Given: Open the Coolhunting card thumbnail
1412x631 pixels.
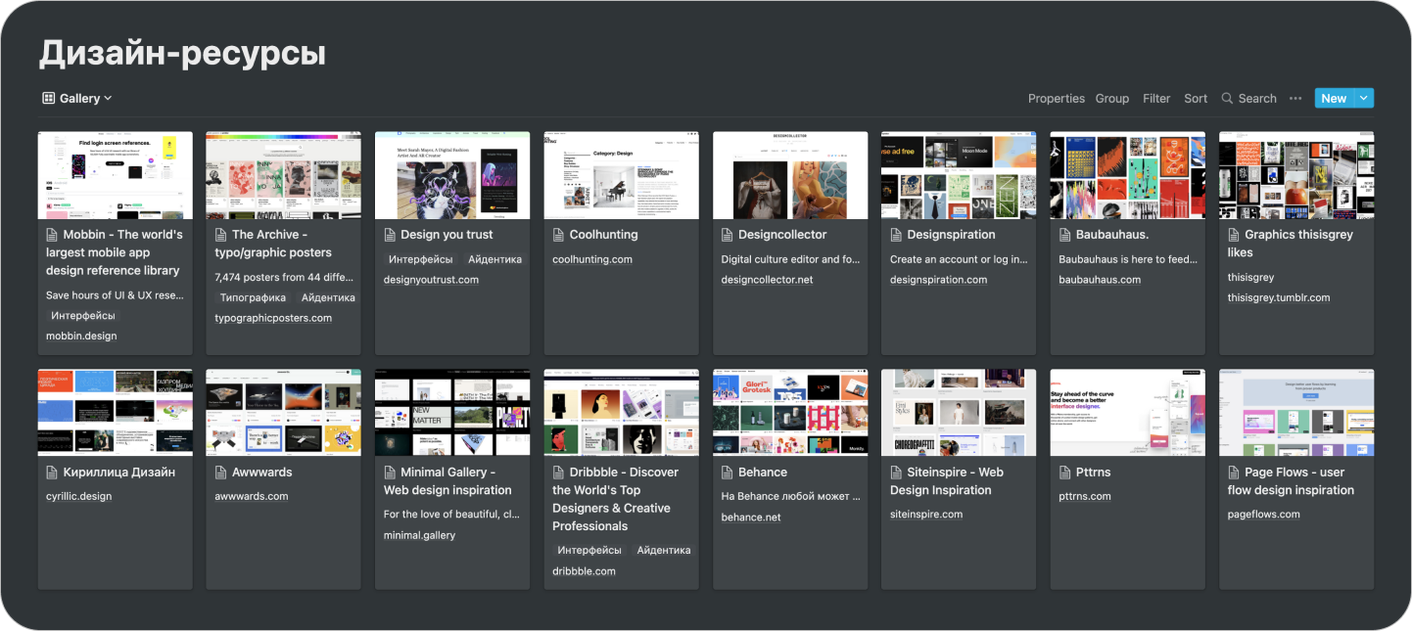Looking at the screenshot, I should [x=622, y=175].
